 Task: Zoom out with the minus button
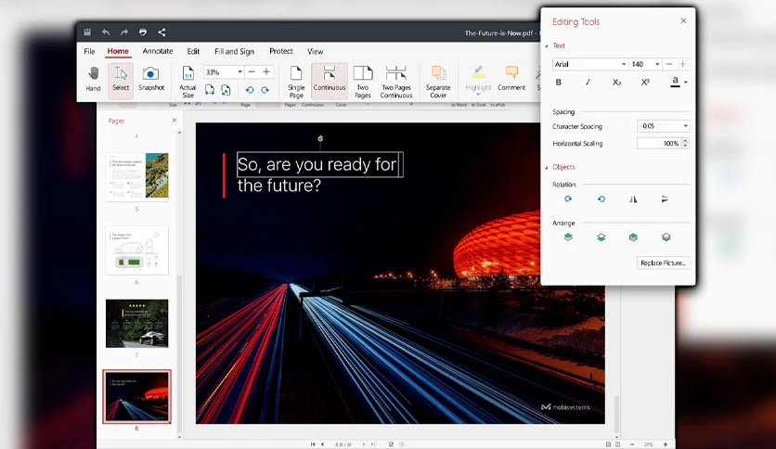pos(252,72)
